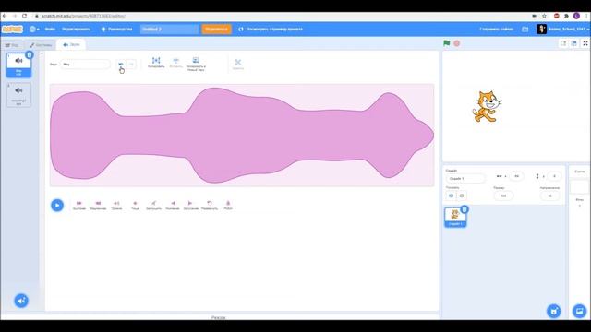Set sprite visibility to hidden eye

[462, 196]
